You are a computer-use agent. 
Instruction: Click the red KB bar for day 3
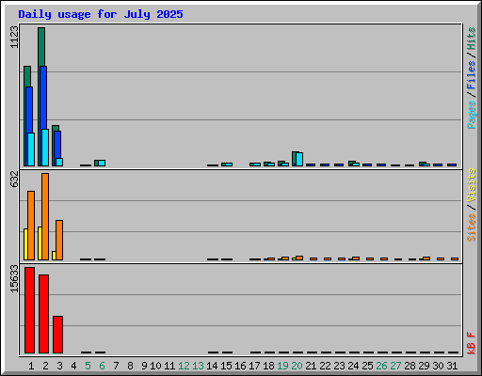click(58, 335)
